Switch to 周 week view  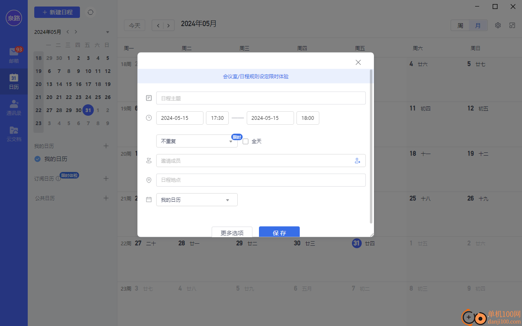pos(460,25)
